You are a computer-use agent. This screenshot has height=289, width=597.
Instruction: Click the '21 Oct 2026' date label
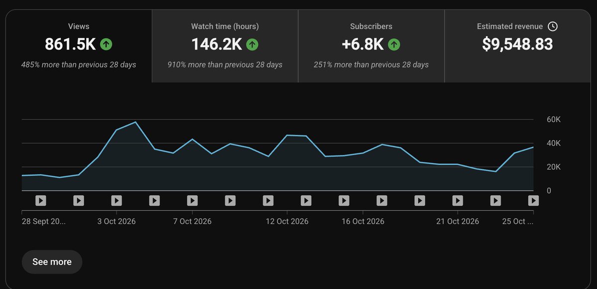pyautogui.click(x=458, y=221)
